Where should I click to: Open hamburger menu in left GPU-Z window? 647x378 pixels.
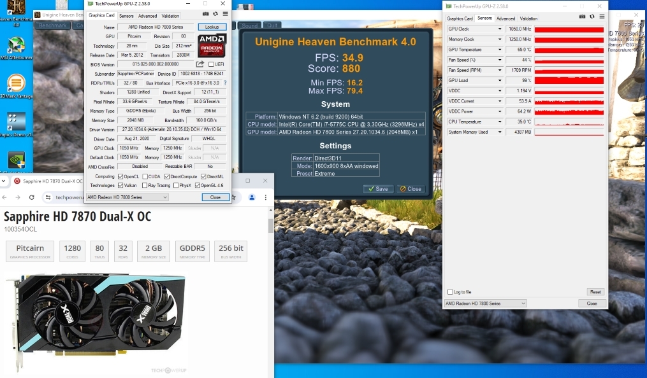tap(225, 14)
